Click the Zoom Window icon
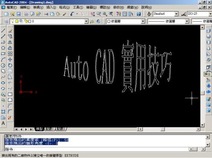 (105, 14)
